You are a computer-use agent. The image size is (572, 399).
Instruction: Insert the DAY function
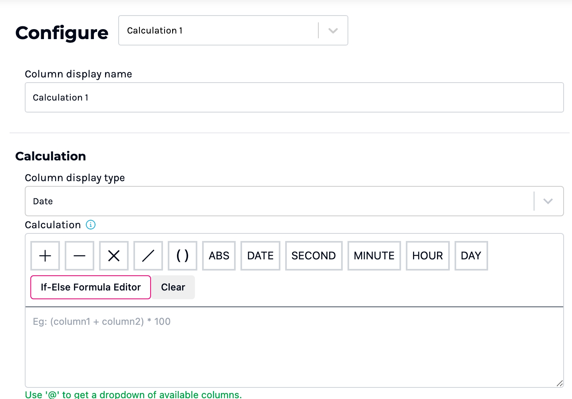pos(471,256)
